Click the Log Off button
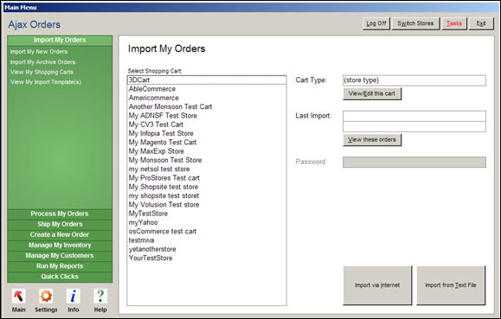Viewport: 501px width, 319px height. [376, 23]
